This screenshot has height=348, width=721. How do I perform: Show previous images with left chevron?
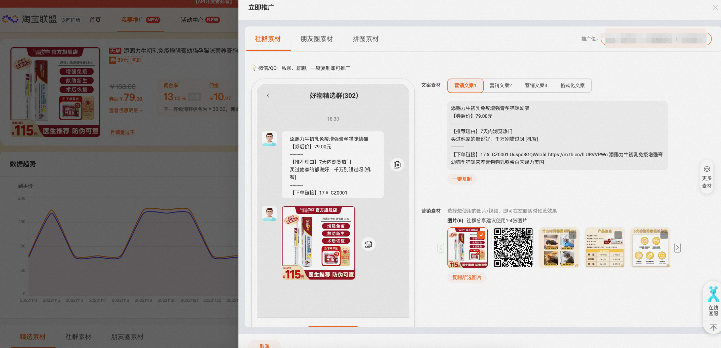click(441, 248)
